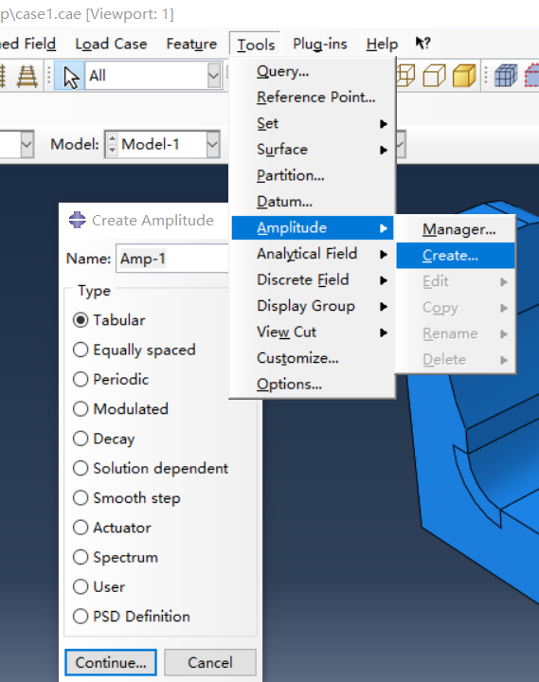Choose the Smooth step radio option
Image resolution: width=539 pixels, height=682 pixels.
pyautogui.click(x=127, y=497)
